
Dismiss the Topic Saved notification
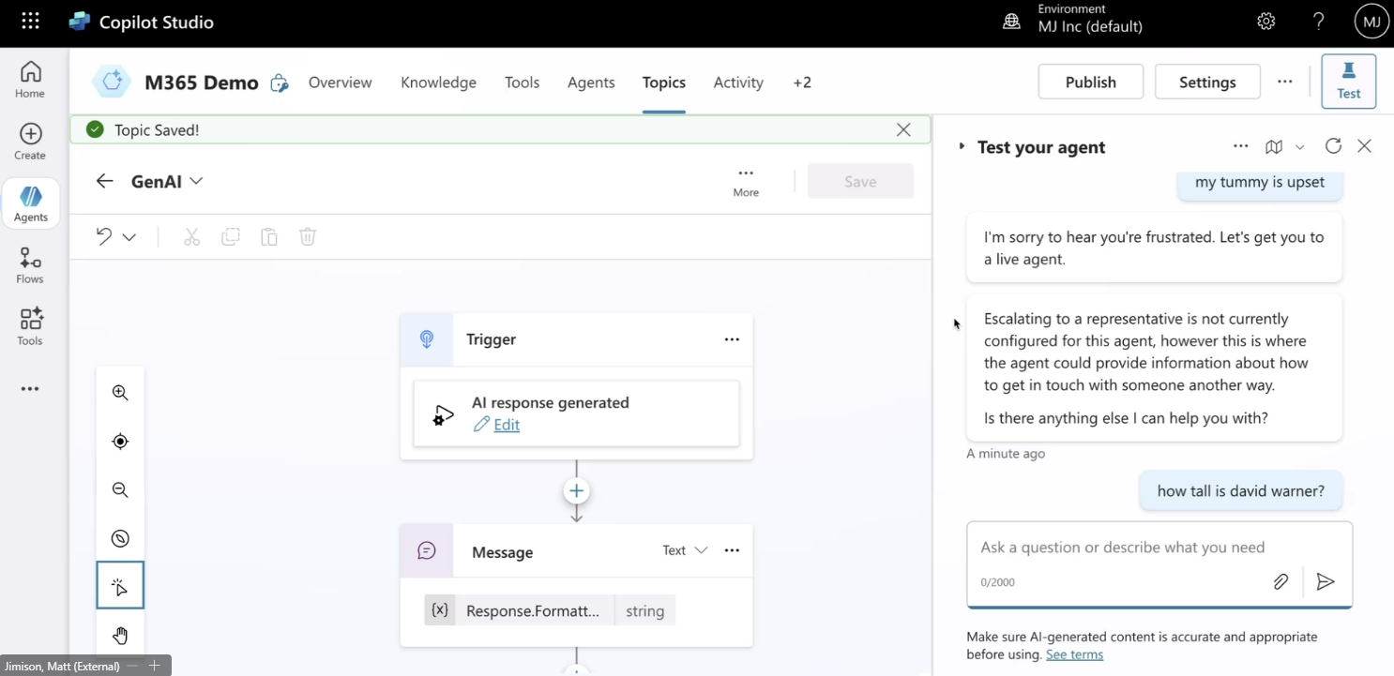pyautogui.click(x=903, y=130)
